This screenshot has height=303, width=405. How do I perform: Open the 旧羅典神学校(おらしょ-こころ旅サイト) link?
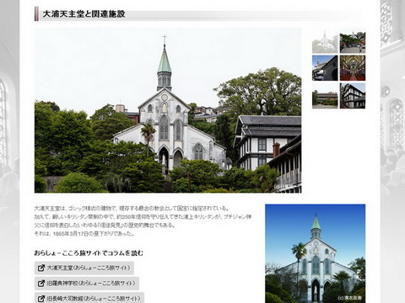click(87, 284)
